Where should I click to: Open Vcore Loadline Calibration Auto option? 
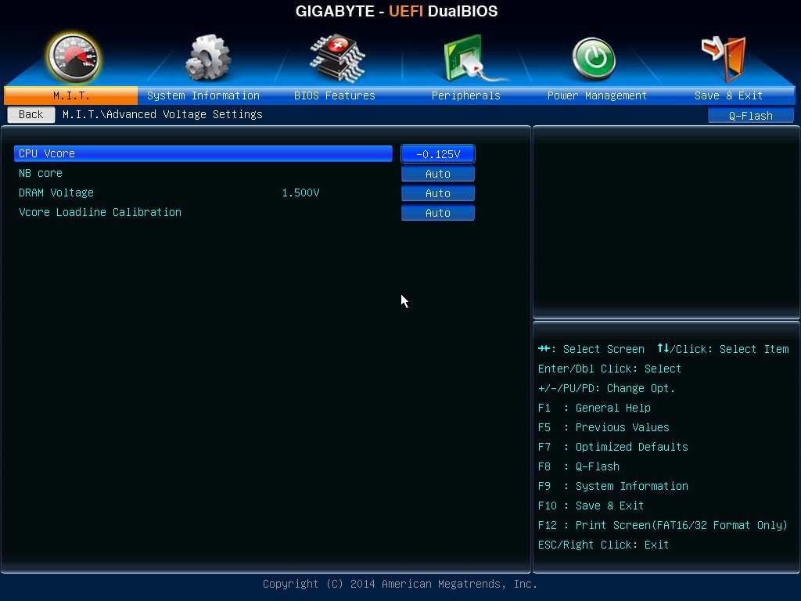[x=438, y=213]
